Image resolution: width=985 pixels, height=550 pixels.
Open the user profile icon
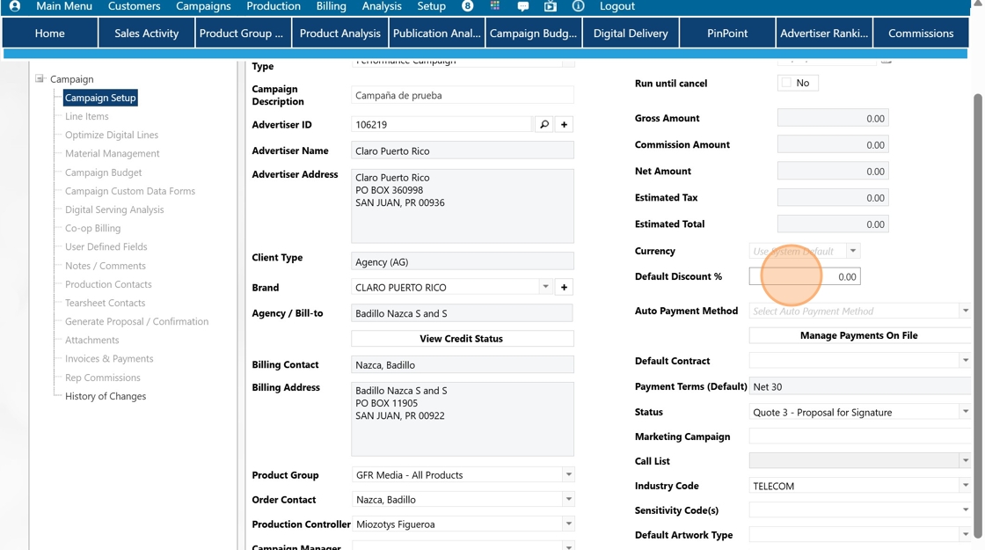[14, 6]
